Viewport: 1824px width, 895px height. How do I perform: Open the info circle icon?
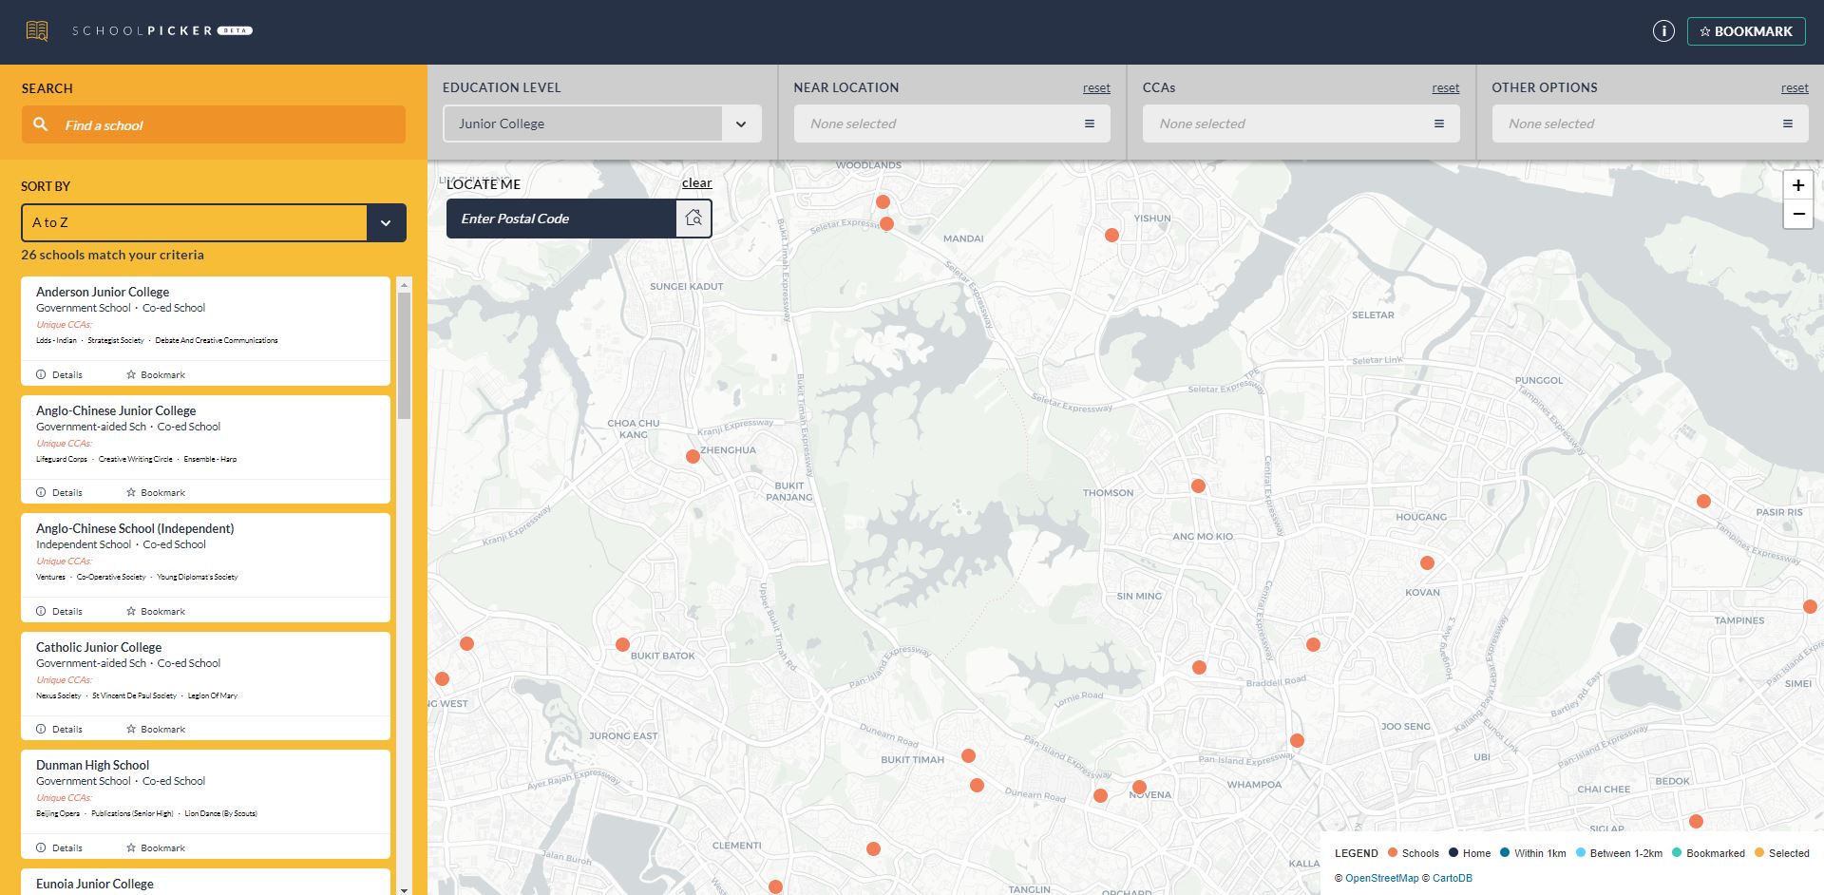point(1663,31)
